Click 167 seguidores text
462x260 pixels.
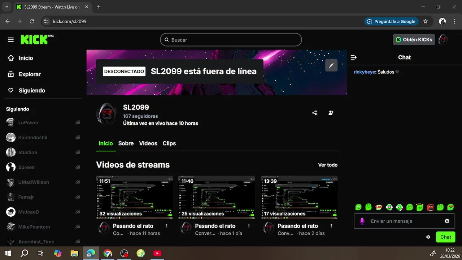[140, 116]
